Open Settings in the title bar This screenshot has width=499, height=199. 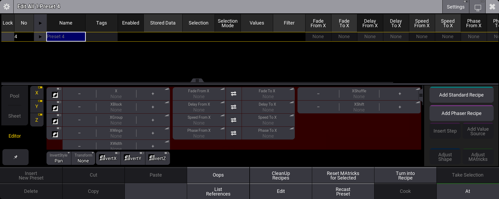pos(456,7)
